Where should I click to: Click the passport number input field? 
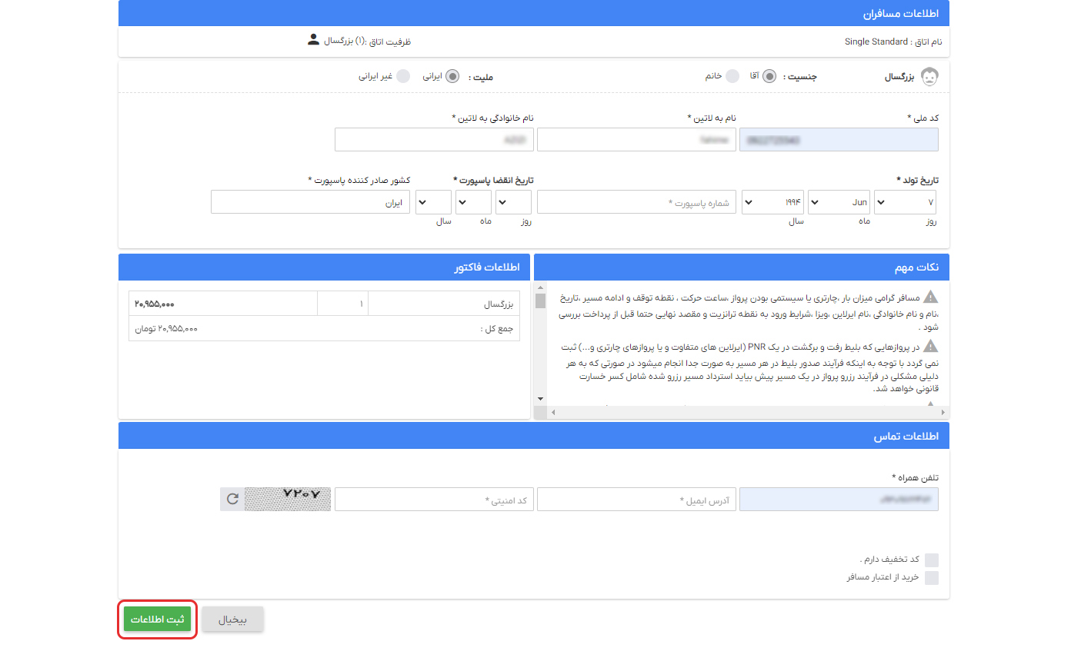636,201
